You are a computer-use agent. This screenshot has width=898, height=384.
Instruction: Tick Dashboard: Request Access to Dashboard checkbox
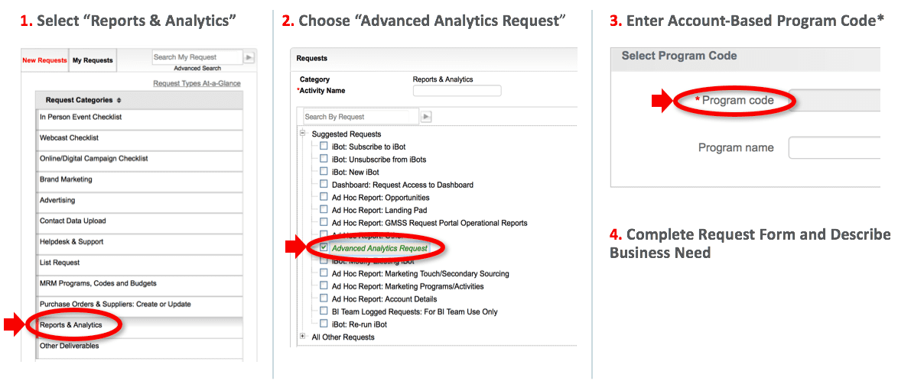point(324,184)
